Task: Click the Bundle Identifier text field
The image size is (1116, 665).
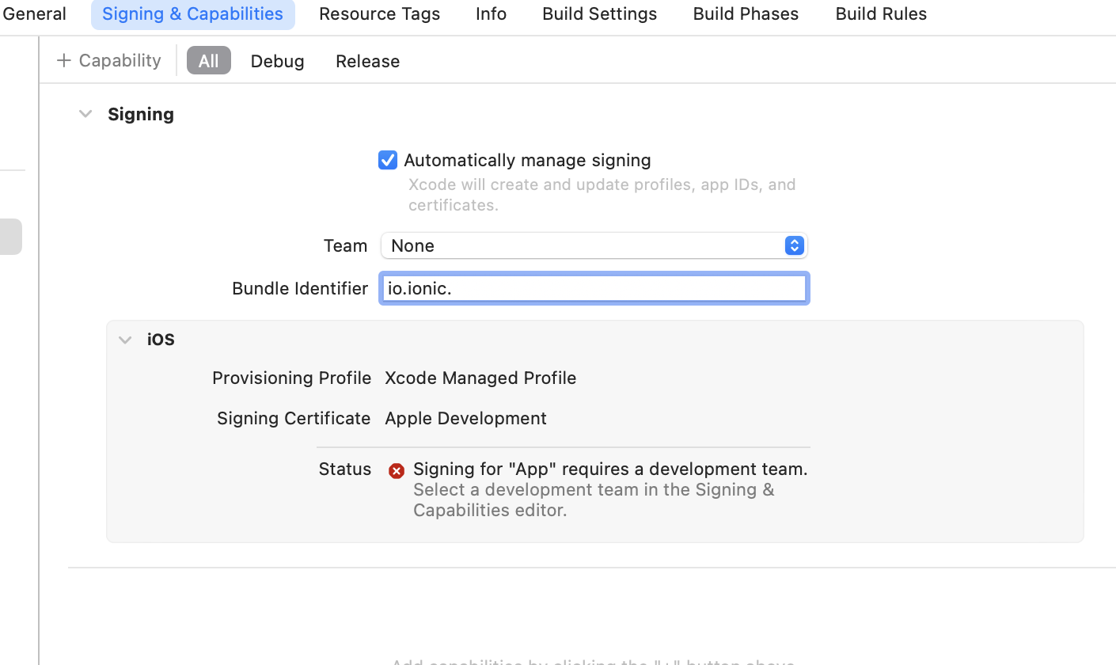Action: coord(594,288)
